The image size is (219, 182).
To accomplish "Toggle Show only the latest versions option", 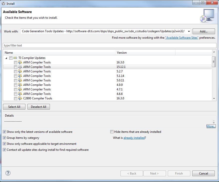I will 4,132.
